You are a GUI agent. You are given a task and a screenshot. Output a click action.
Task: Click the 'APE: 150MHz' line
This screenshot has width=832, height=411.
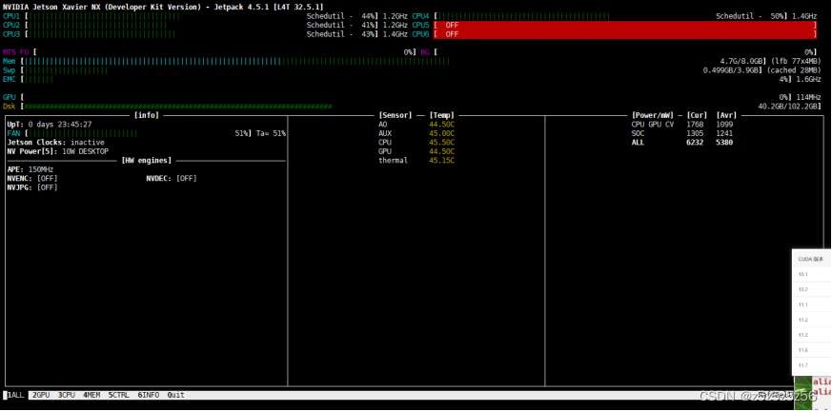click(30, 169)
